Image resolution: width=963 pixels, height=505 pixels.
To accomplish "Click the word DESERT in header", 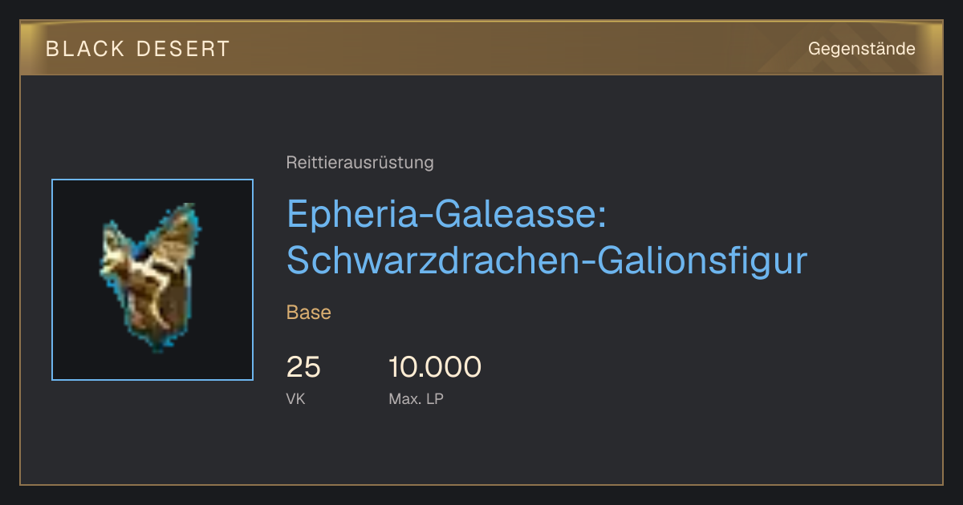I will [182, 49].
